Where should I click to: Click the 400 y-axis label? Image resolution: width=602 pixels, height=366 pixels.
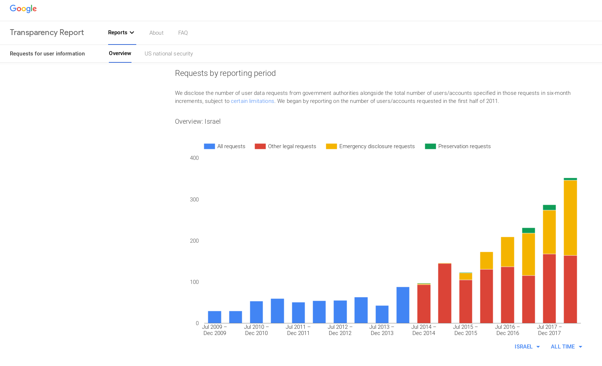(x=194, y=158)
